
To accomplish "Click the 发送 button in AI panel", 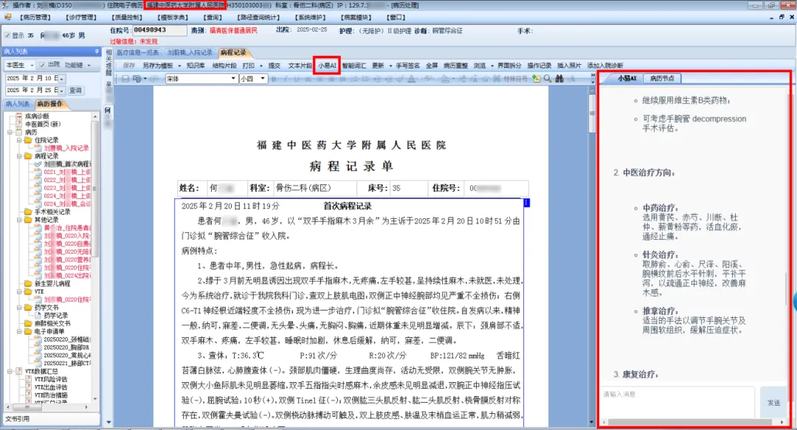I will (x=773, y=403).
